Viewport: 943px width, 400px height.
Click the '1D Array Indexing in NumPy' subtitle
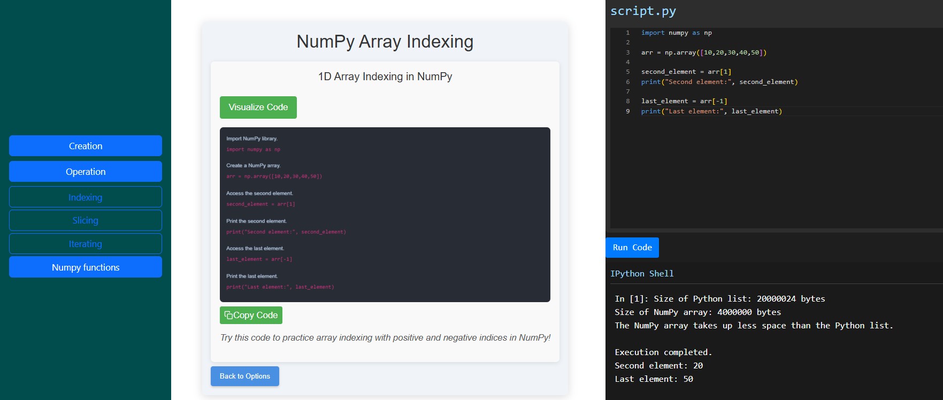click(x=385, y=76)
